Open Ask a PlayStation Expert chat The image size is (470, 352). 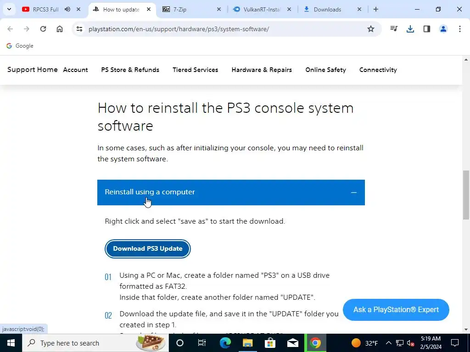click(x=396, y=309)
